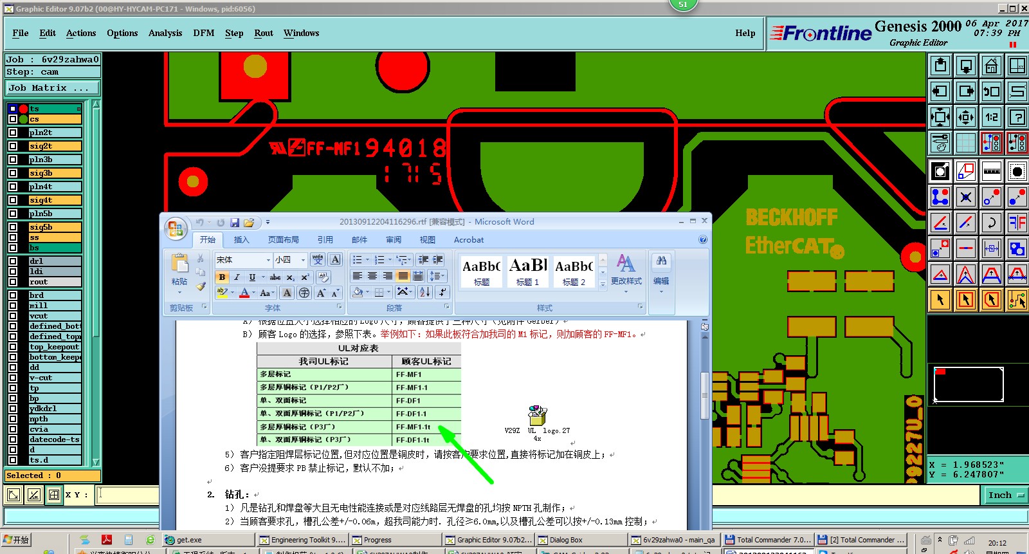Toggle the cs layer checkbox
This screenshot has width=1029, height=554.
13,119
